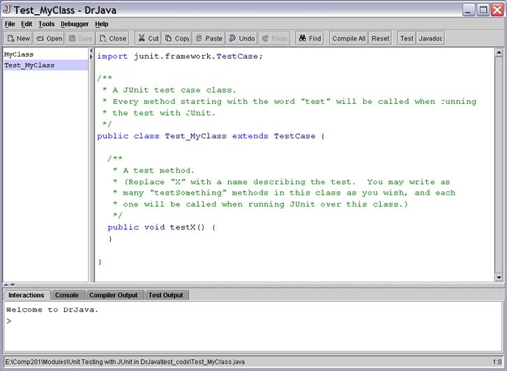Click the 1:0 cursor position indicator
507x371 pixels.
497,362
